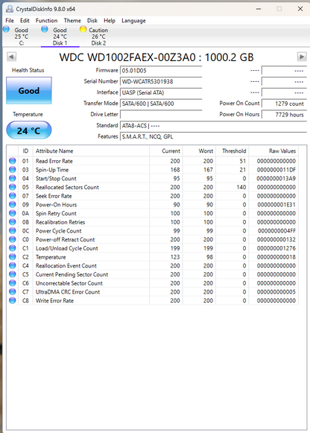Open the Disk menu
The height and width of the screenshot is (433, 310).
(92, 20)
